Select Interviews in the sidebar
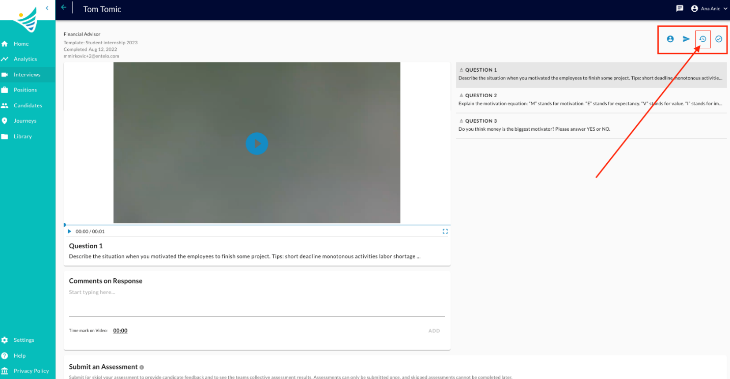Viewport: 730px width, 379px height. pyautogui.click(x=28, y=75)
